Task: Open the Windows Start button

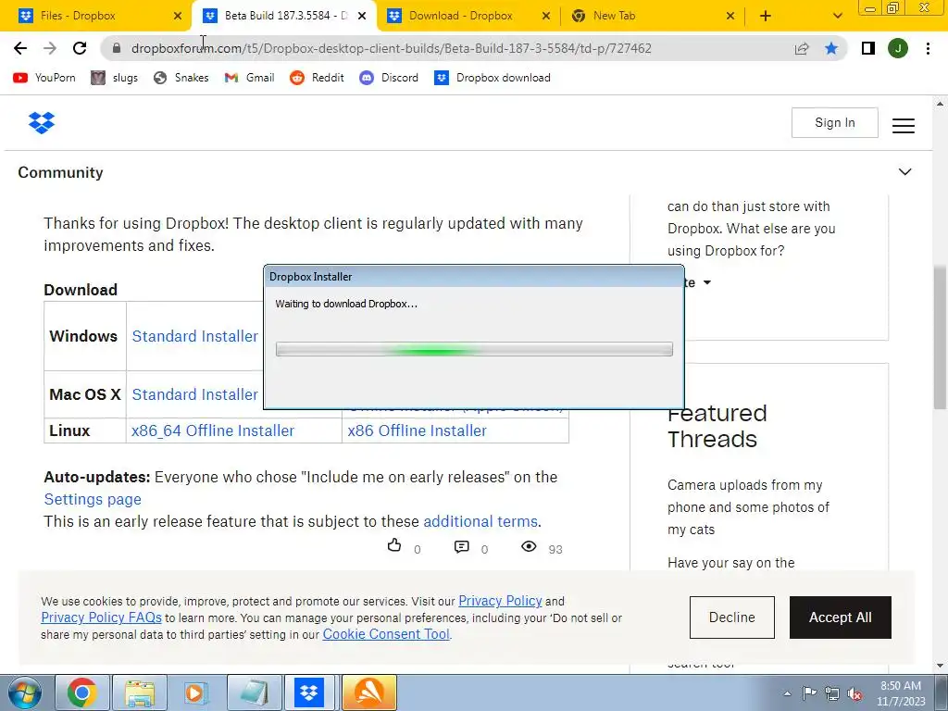Action: 24,692
